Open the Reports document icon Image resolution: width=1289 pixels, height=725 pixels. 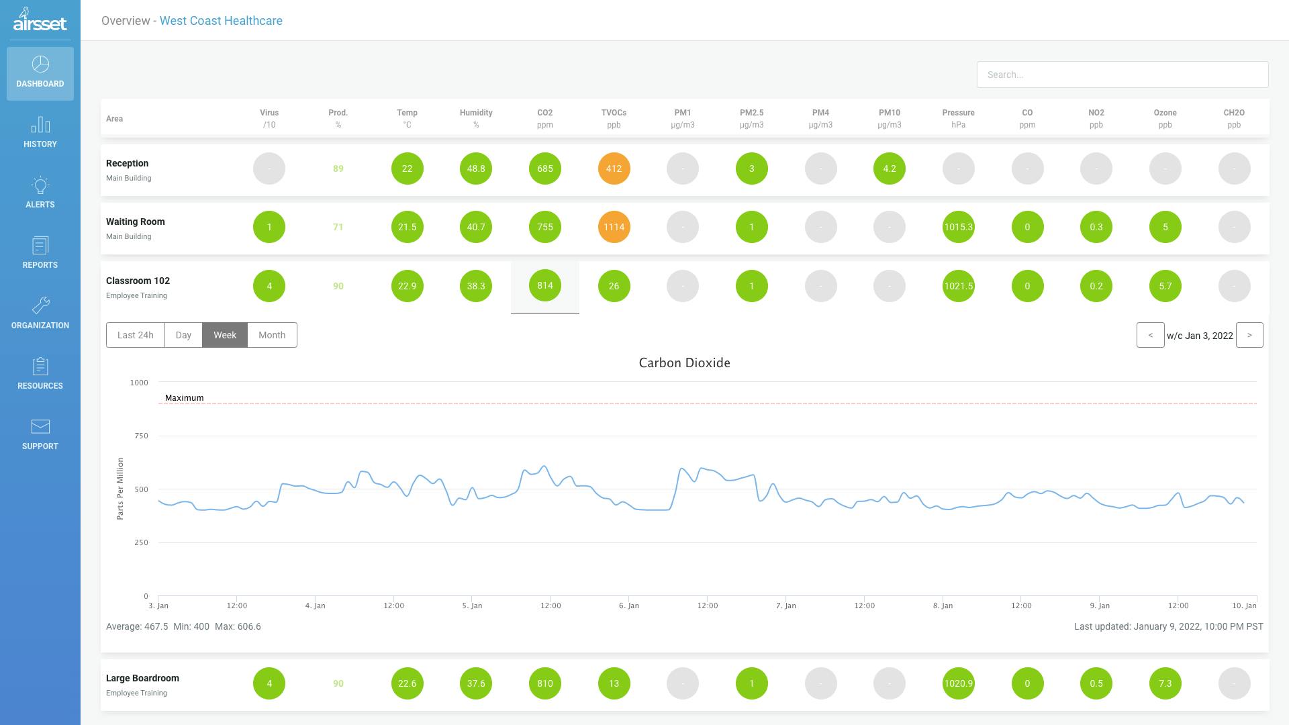(40, 246)
